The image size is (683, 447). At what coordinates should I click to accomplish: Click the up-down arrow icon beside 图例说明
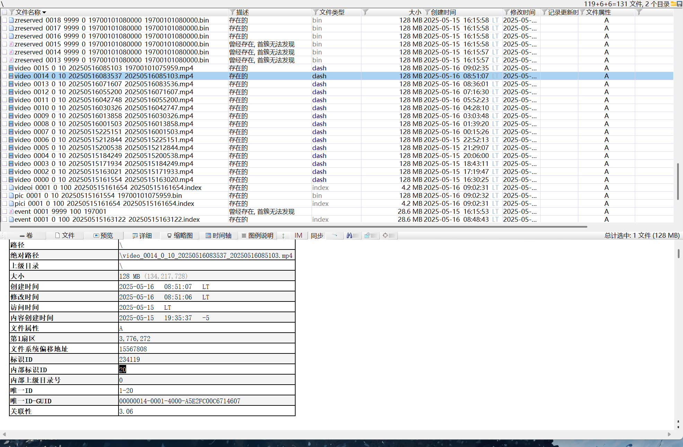pyautogui.click(x=283, y=236)
